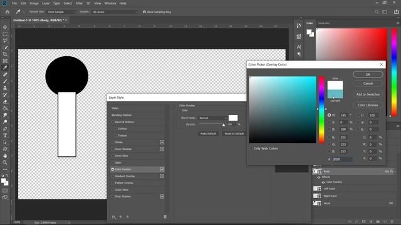Collapse the Body layer effects arrow
Screen dimensions: 401x225
click(395, 171)
